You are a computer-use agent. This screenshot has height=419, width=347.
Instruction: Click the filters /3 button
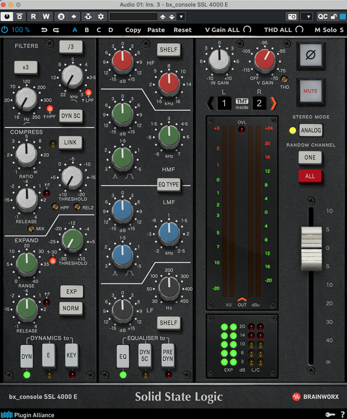pyautogui.click(x=71, y=47)
